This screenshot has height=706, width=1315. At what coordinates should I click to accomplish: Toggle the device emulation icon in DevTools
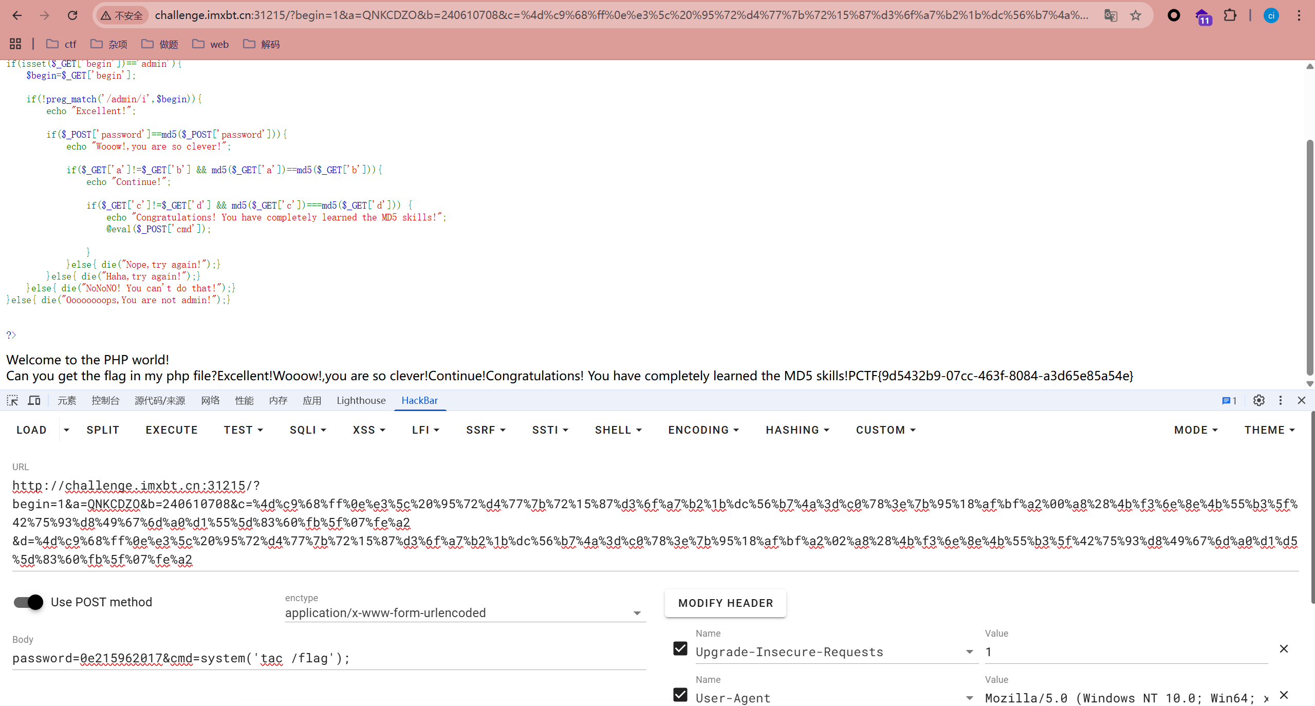33,400
